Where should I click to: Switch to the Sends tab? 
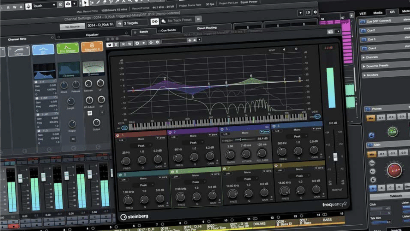143,32
